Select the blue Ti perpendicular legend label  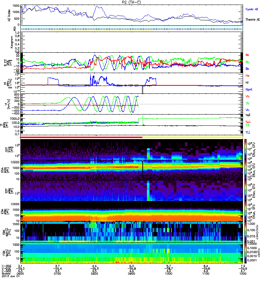pos(248,132)
